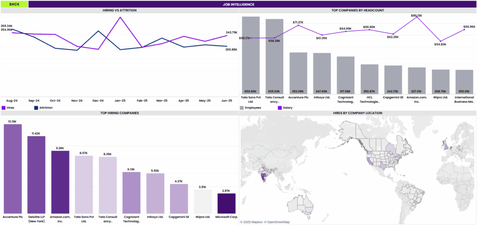The height and width of the screenshot is (225, 477).
Task: Click the Tata Consultancy headcount bar 635.53K
Action: [274, 56]
